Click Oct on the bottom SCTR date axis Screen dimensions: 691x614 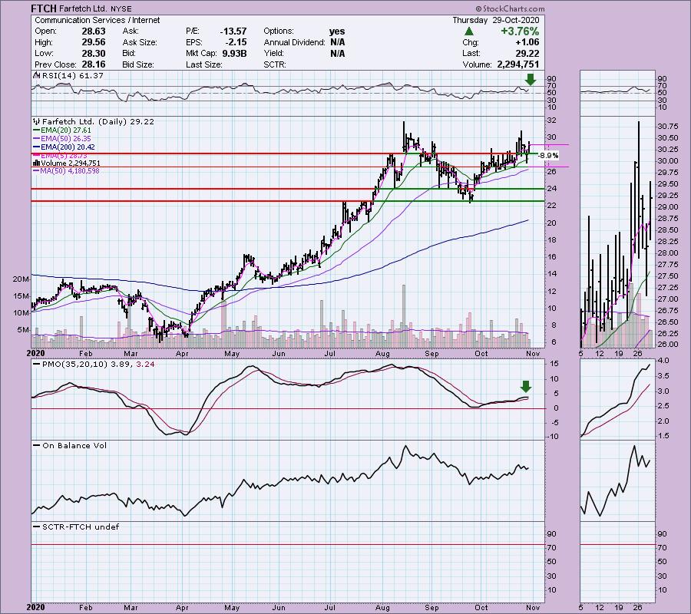481,607
